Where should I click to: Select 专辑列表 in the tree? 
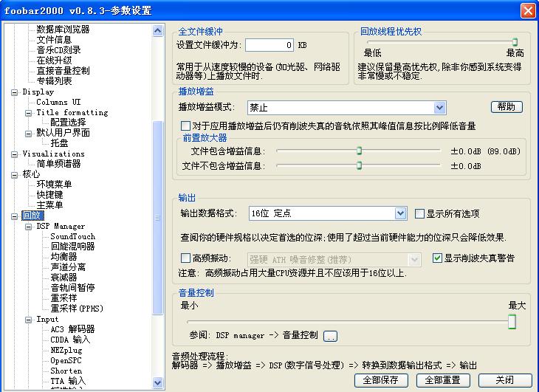pos(54,80)
